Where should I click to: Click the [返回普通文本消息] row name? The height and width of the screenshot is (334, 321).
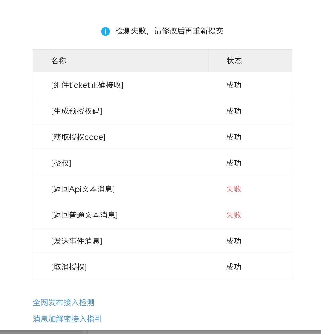[x=84, y=215]
